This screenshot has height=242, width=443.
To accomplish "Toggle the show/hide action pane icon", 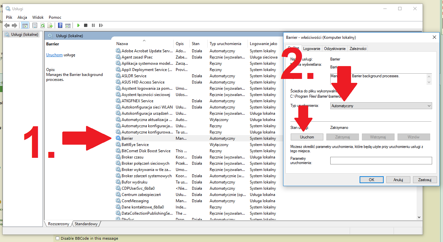I will pos(68,25).
